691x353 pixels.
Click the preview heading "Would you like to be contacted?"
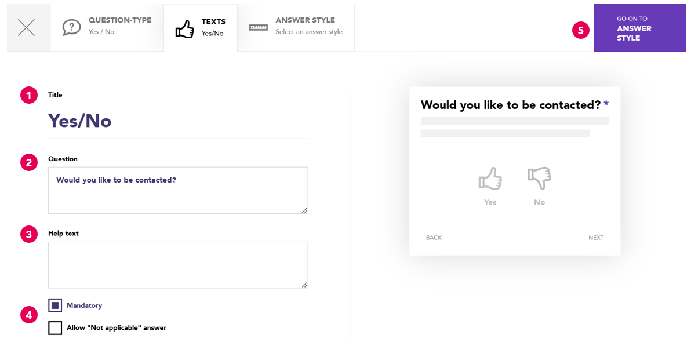(x=511, y=105)
